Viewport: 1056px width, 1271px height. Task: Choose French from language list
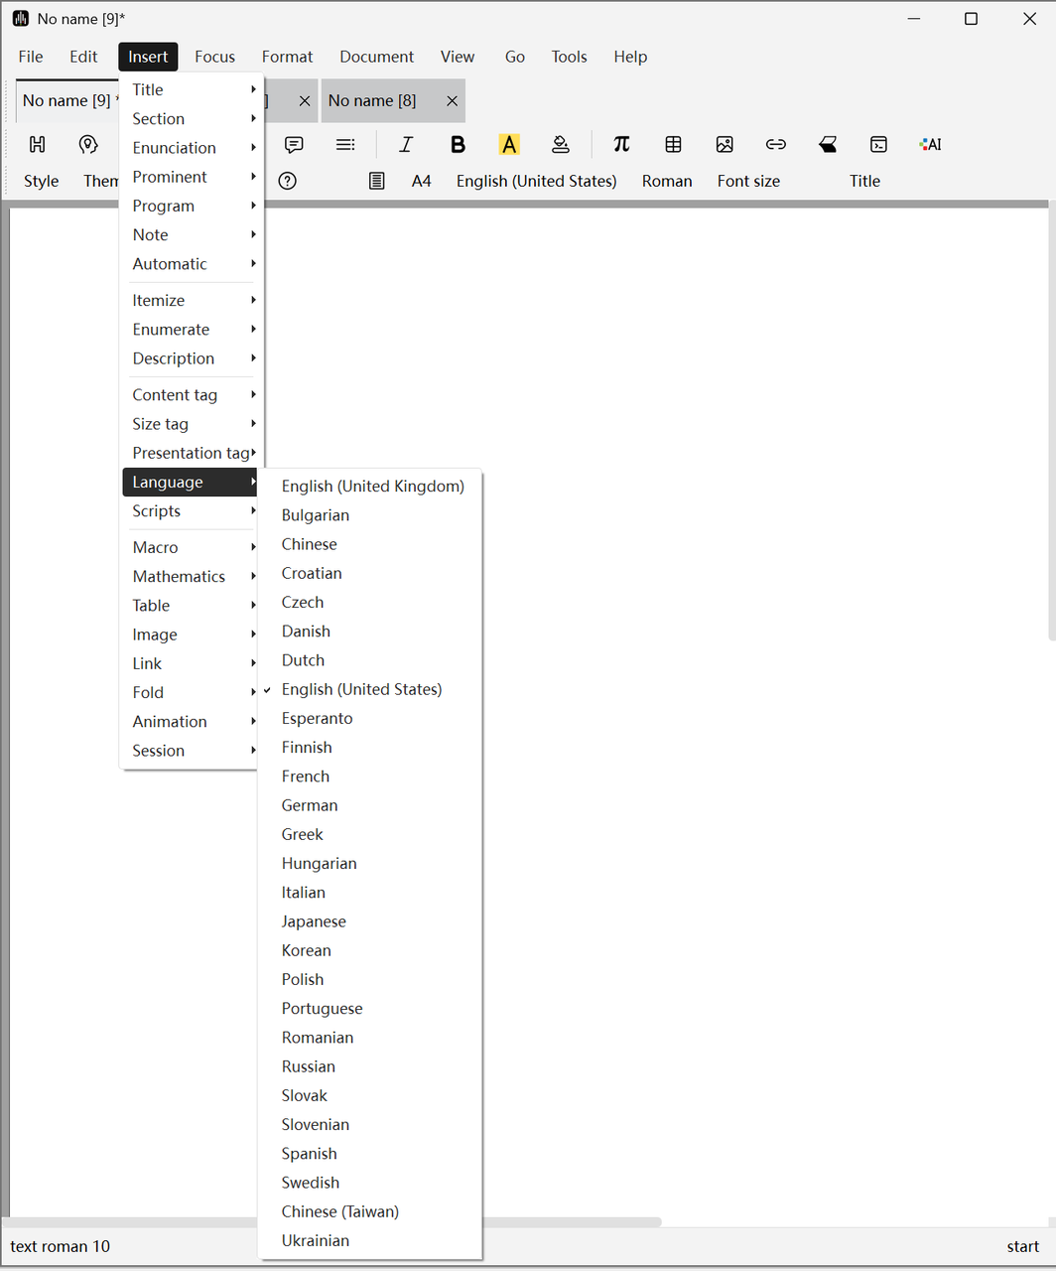(x=306, y=777)
